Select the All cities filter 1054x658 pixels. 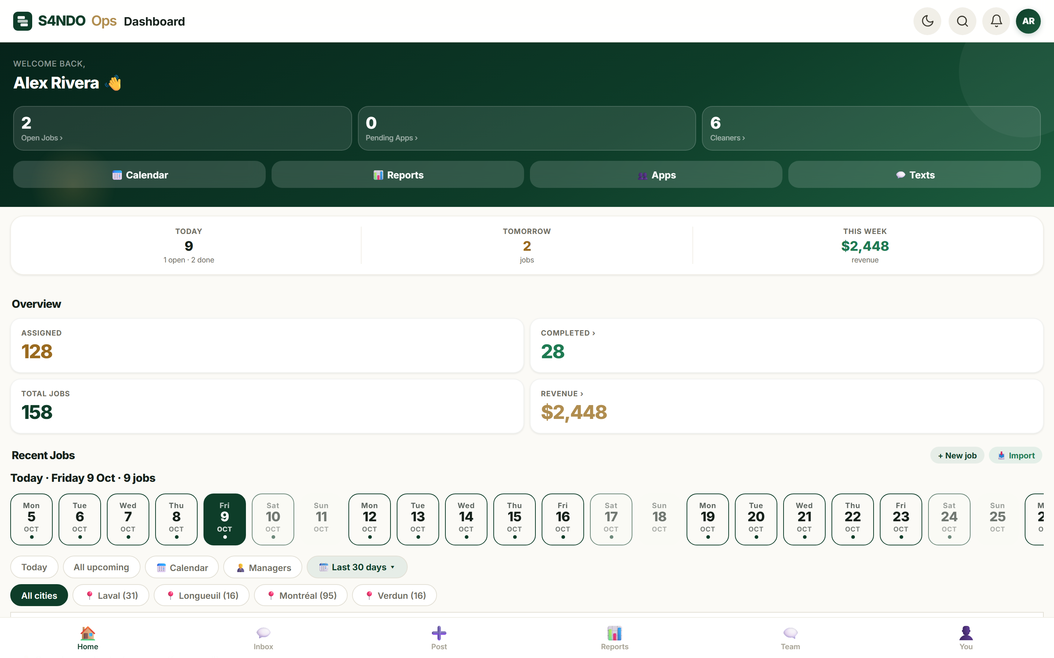point(39,595)
